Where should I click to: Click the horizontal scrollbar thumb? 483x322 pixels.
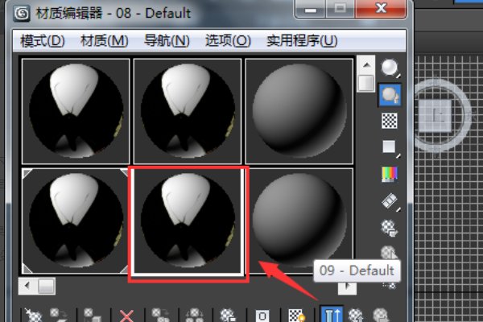(x=46, y=286)
